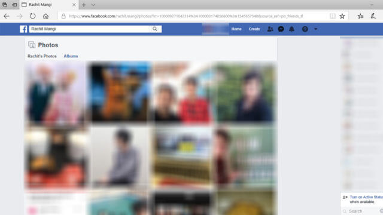The image size is (383, 215).
Task: Open the Quick Help question icon
Action: (x=305, y=29)
